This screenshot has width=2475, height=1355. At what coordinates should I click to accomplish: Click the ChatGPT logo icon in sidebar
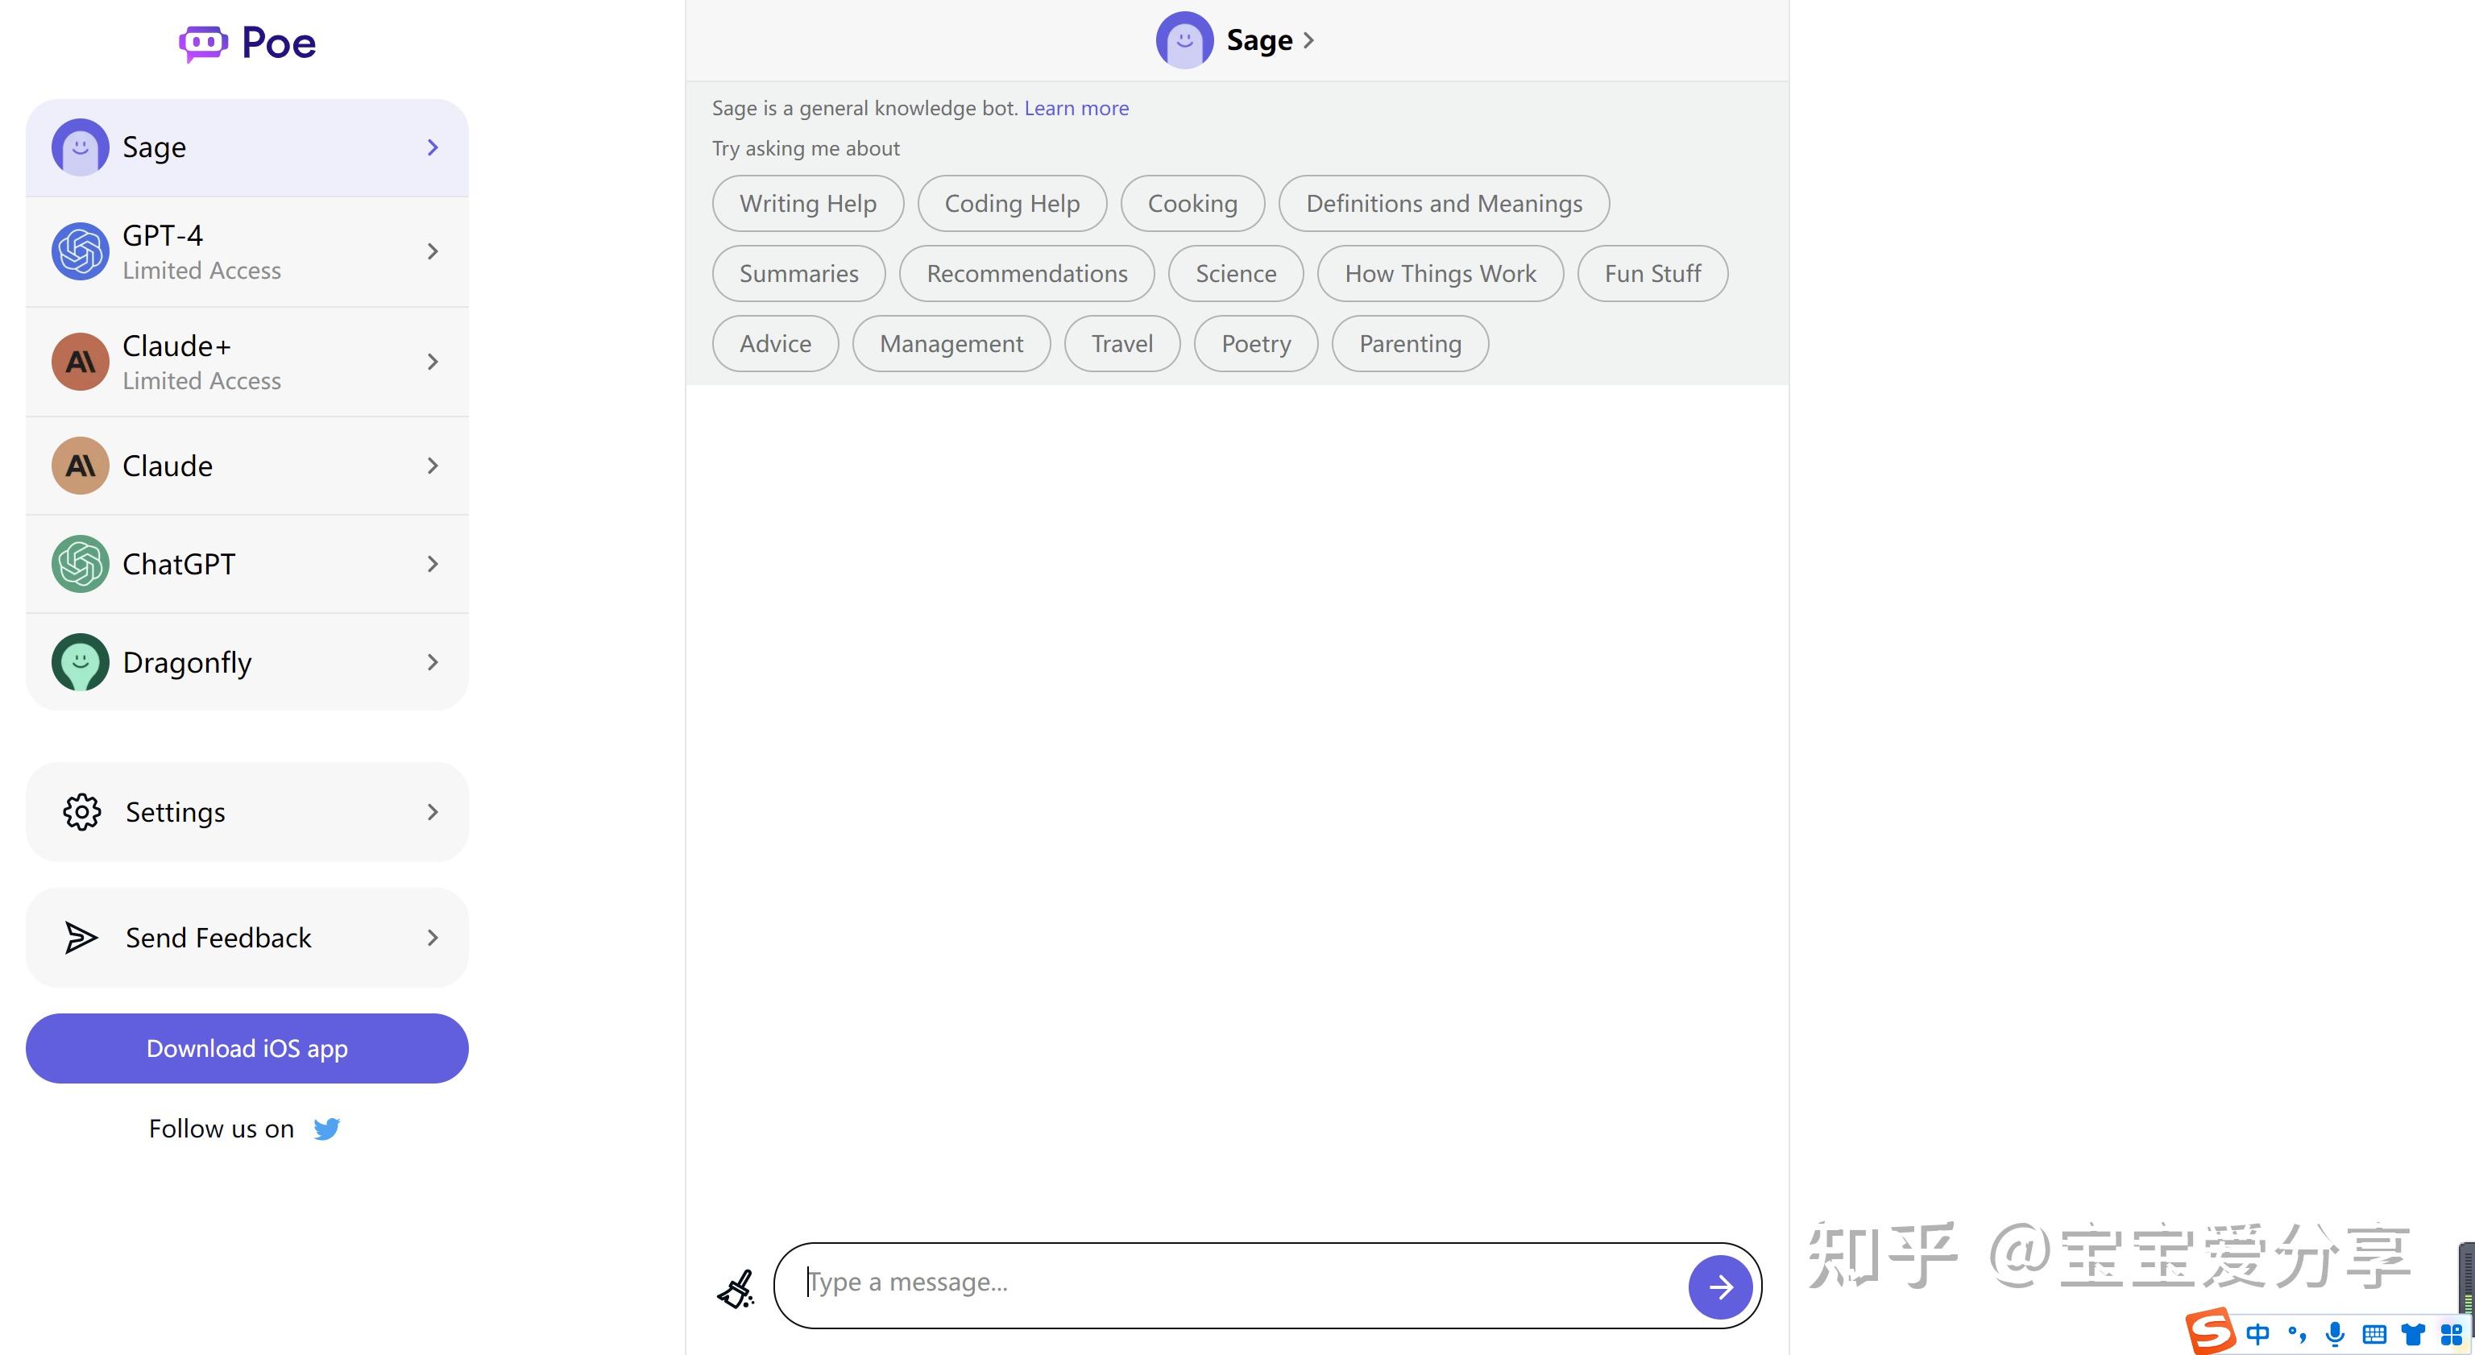[x=80, y=563]
